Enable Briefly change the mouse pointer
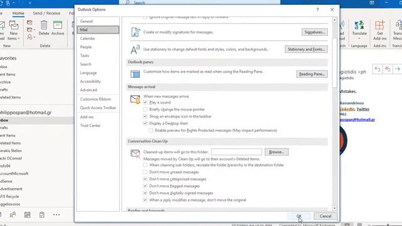 coord(145,109)
